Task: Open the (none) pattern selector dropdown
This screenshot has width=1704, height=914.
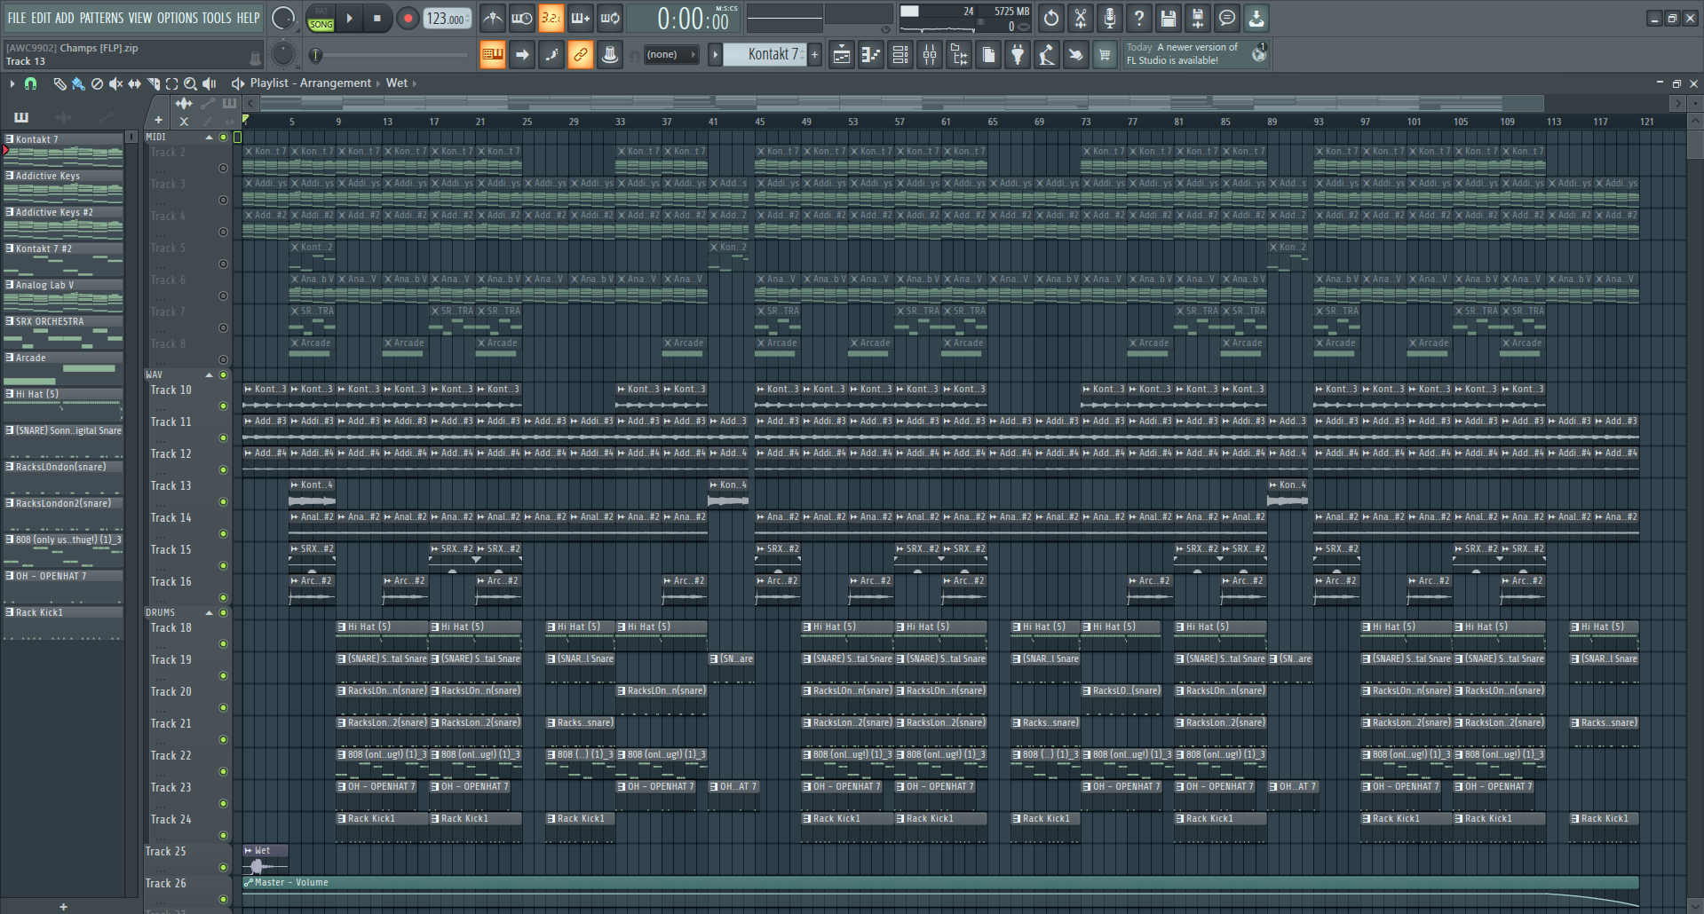Action: click(x=670, y=55)
